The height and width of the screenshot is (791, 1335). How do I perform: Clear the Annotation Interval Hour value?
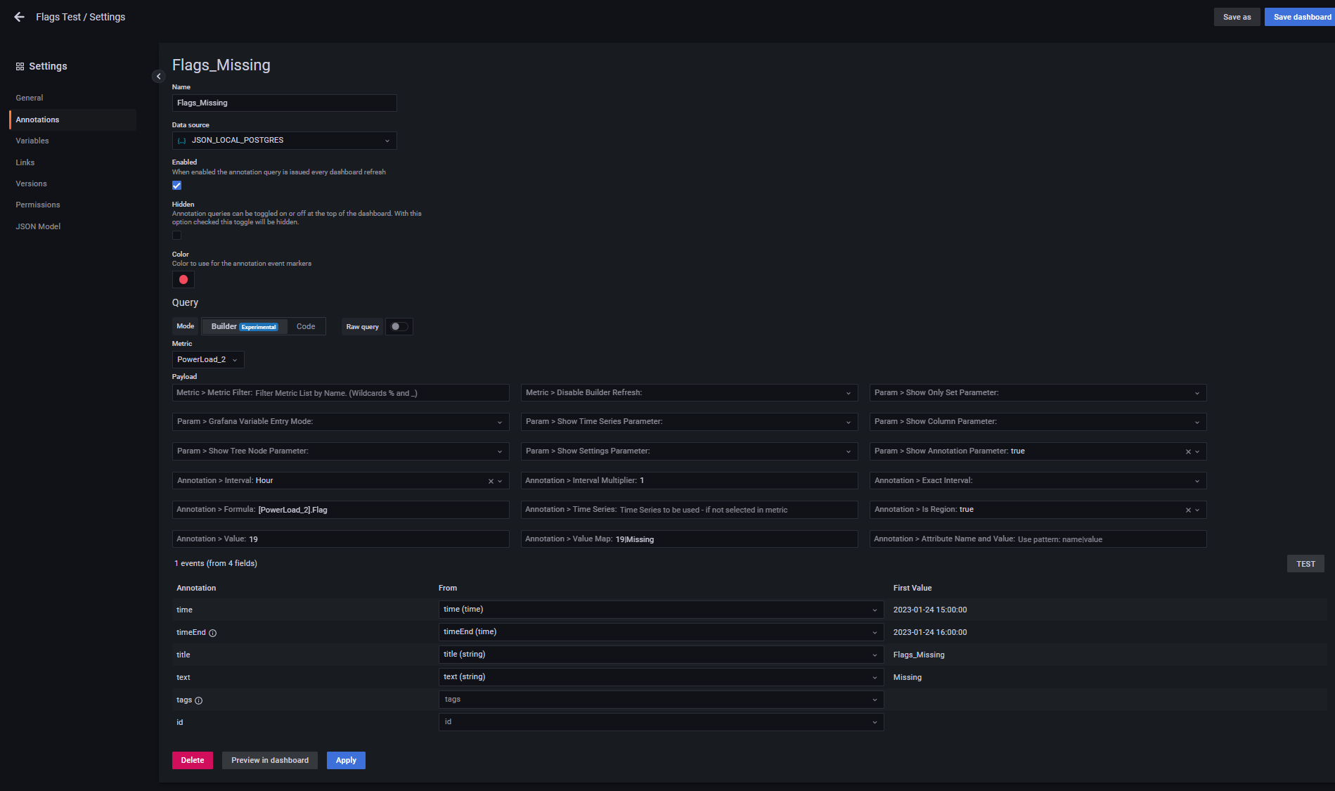491,481
